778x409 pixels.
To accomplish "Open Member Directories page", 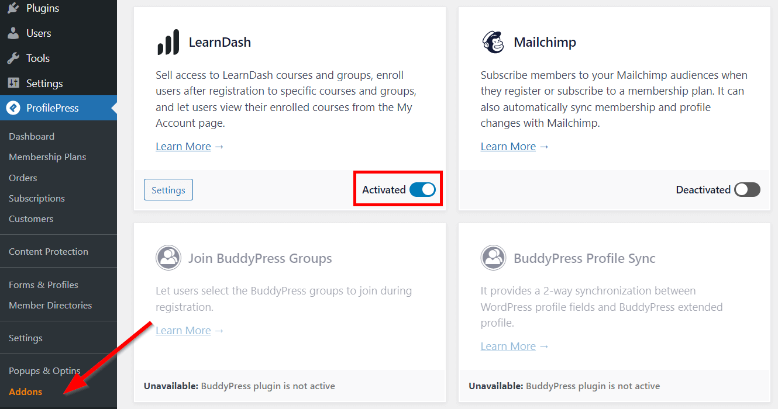I will pos(50,305).
